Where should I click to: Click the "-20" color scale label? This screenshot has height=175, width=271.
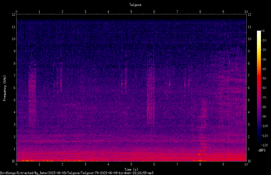[x=264, y=50]
